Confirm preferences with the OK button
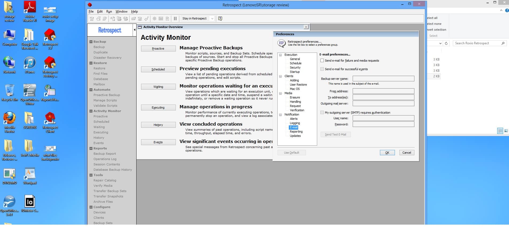This screenshot has height=227, width=509. click(387, 153)
